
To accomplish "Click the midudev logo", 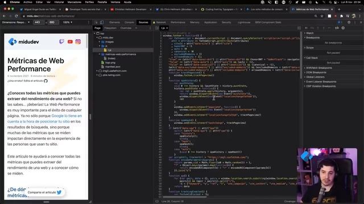I will click(23, 42).
